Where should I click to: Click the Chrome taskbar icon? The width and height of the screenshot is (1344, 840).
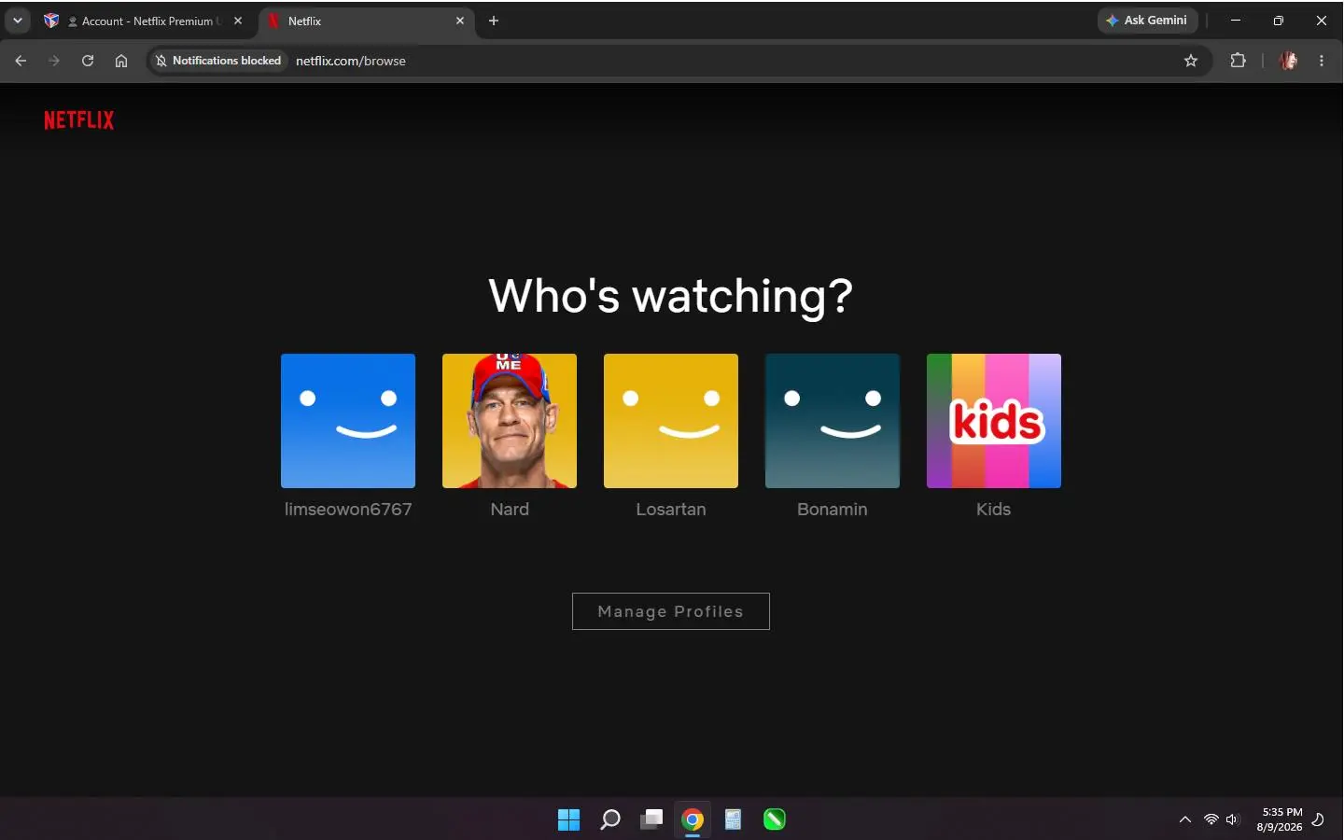(693, 819)
